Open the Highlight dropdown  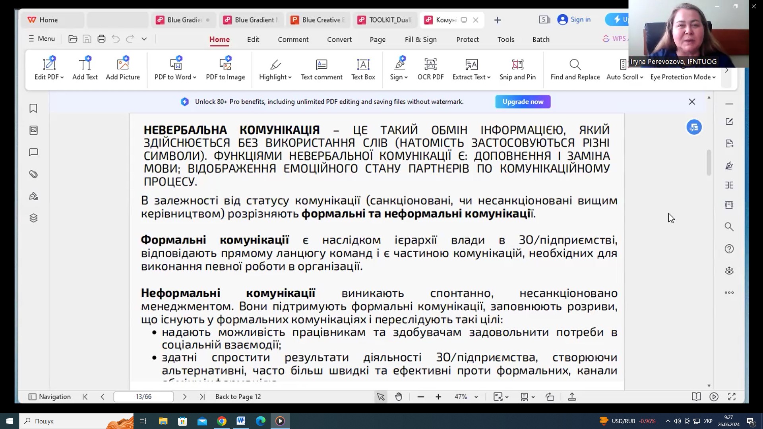click(290, 77)
